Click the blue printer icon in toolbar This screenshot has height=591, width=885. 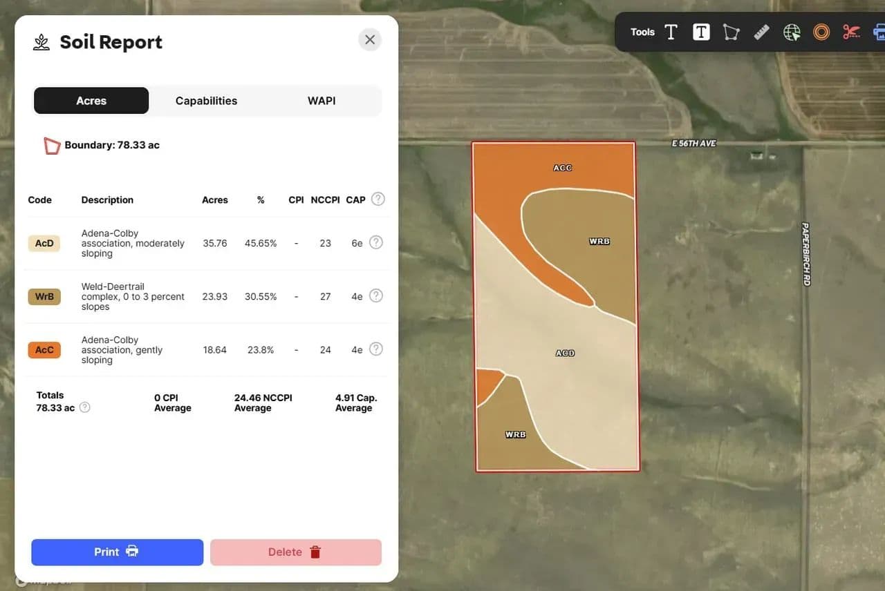tap(879, 32)
